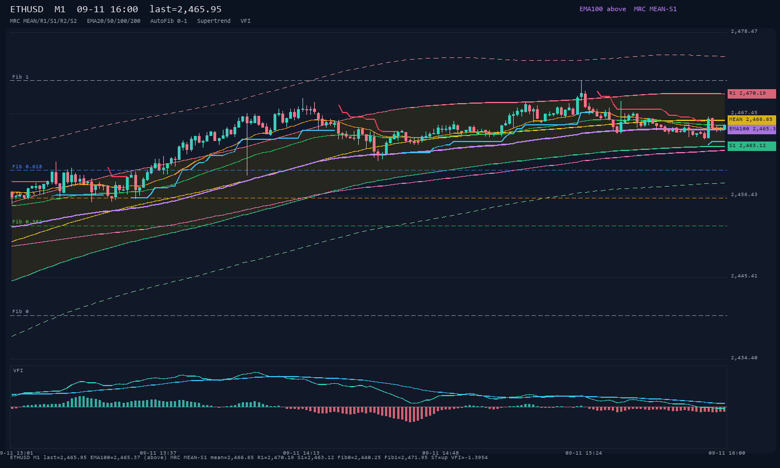Click the 09-11 16:00 time axis label
Viewport: 780px width, 468px height.
point(727,453)
